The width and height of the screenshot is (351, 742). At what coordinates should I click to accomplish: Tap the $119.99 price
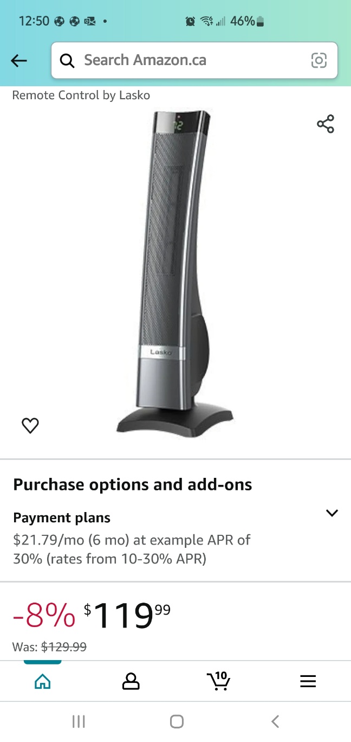pyautogui.click(x=127, y=616)
